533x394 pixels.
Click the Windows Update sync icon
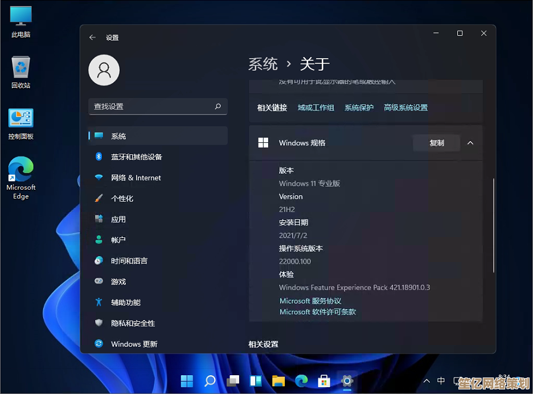click(99, 344)
